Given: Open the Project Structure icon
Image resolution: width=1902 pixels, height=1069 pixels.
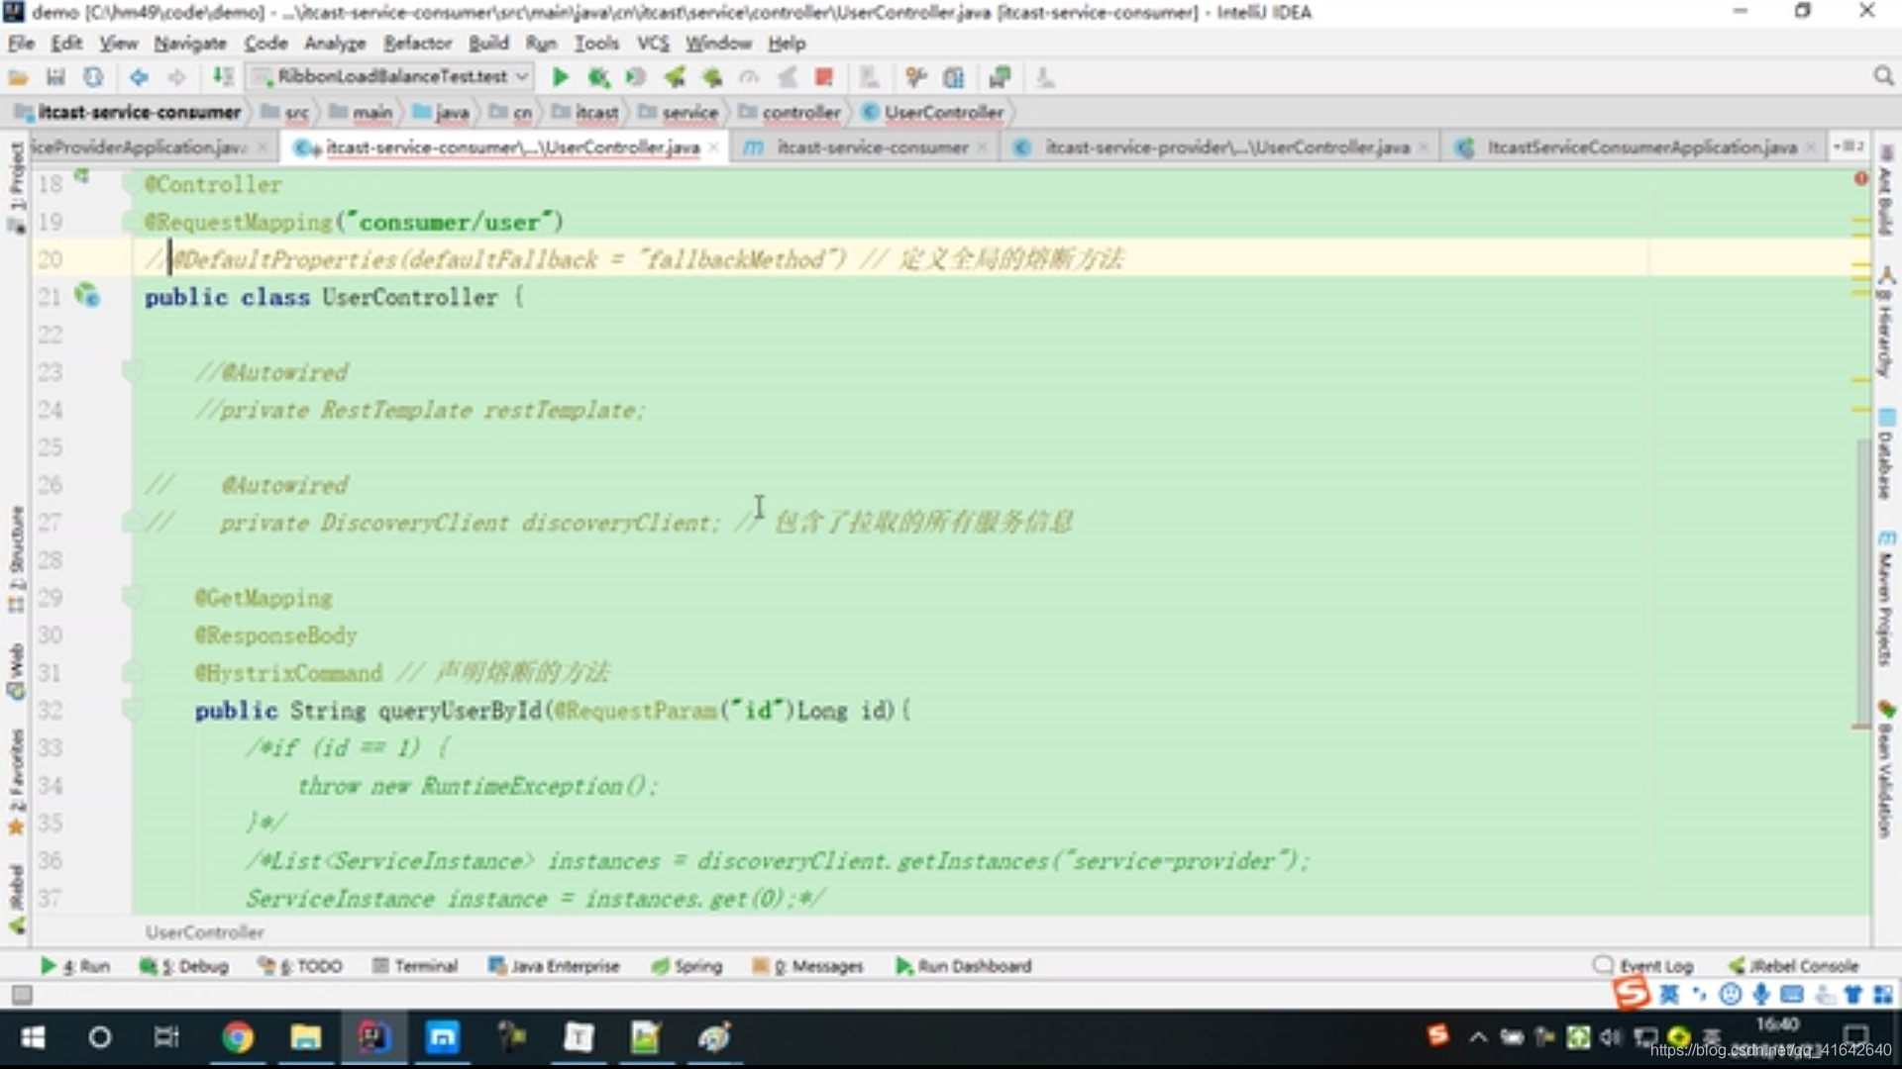Looking at the screenshot, I should (x=953, y=77).
